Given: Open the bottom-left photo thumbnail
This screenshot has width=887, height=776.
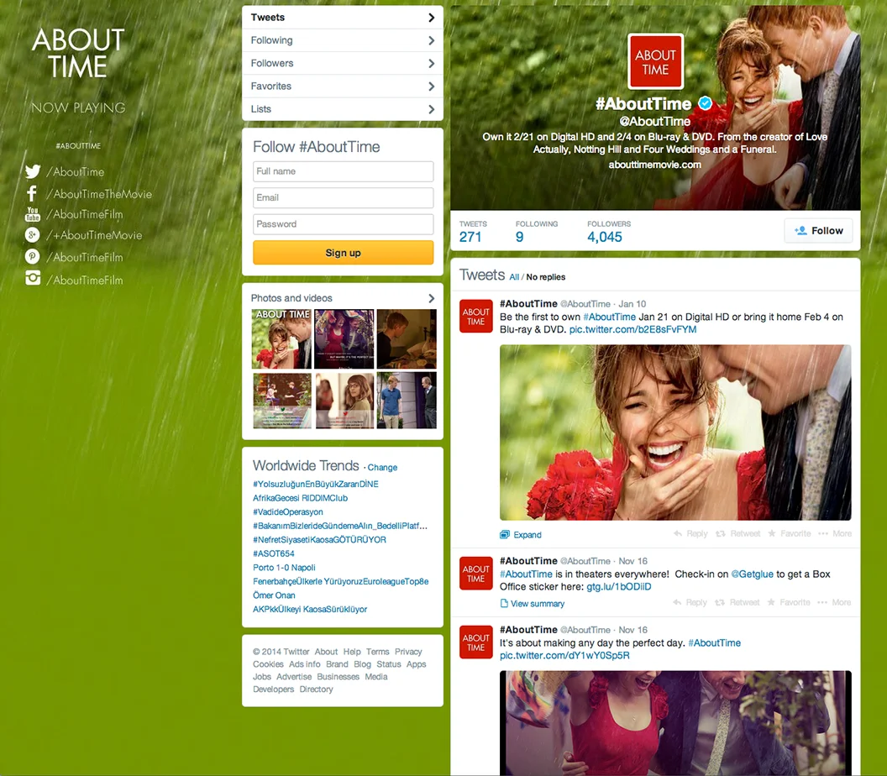Looking at the screenshot, I should (281, 401).
